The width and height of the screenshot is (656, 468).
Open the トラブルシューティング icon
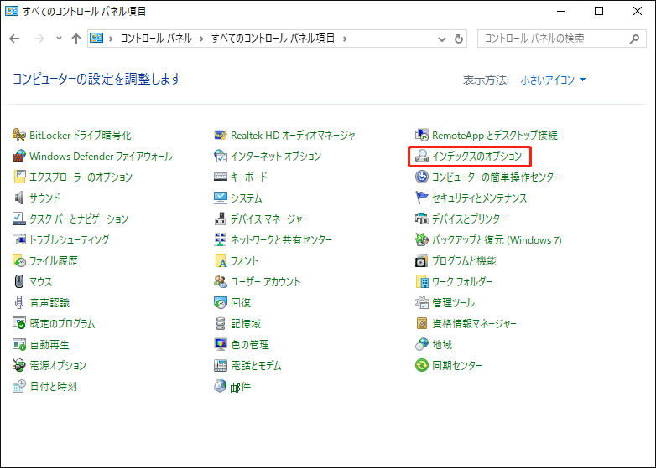18,239
